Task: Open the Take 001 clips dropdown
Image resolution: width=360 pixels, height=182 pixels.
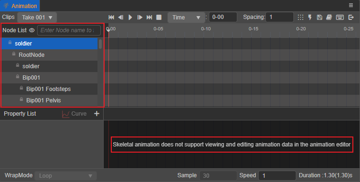Action: [x=37, y=18]
